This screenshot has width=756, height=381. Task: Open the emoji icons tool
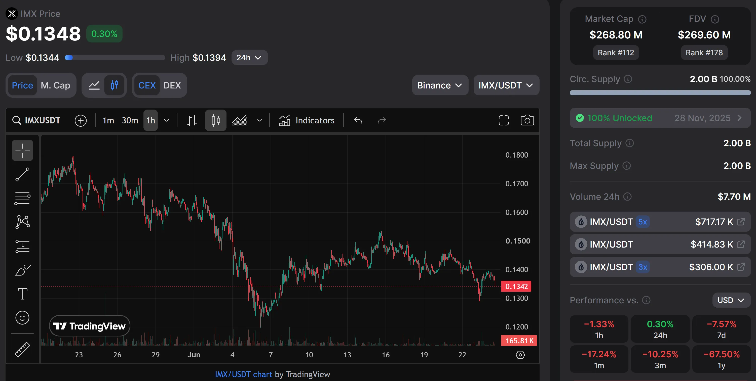coord(22,318)
